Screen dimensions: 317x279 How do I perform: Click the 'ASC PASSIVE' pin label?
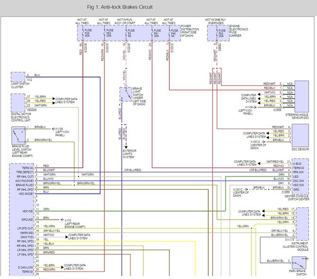pyautogui.click(x=24, y=181)
